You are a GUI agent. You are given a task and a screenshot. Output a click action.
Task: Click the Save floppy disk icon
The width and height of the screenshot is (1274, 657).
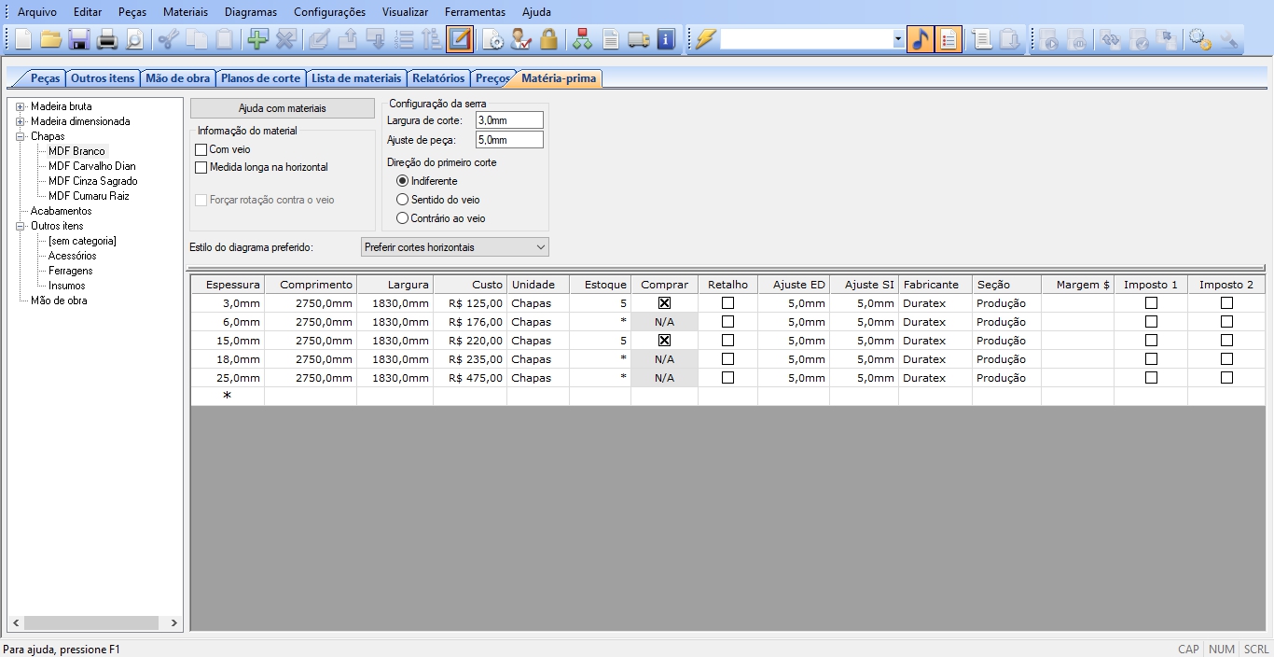(79, 39)
